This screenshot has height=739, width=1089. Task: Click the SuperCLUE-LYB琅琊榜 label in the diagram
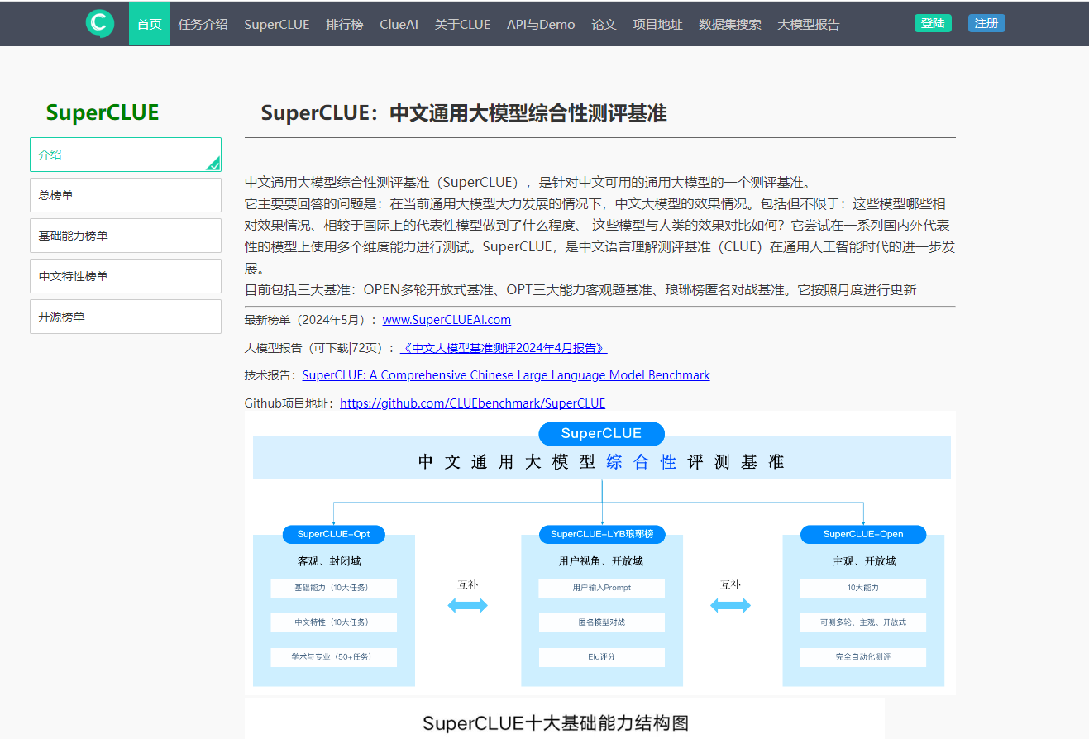pyautogui.click(x=602, y=534)
